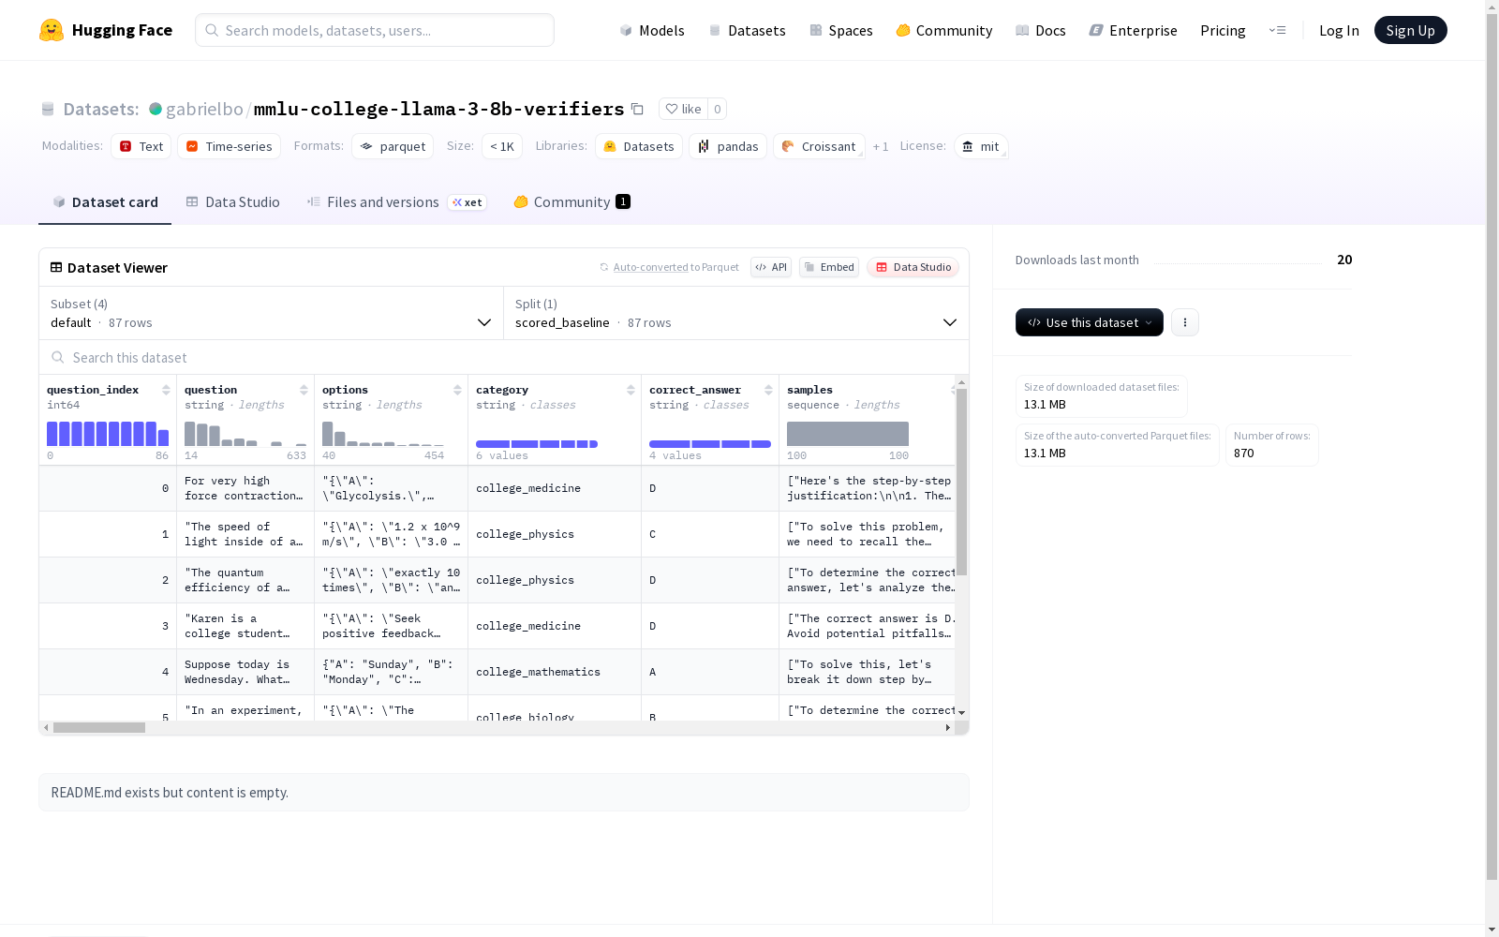
Task: Click the "Karen is a college student" cell
Action: (245, 626)
